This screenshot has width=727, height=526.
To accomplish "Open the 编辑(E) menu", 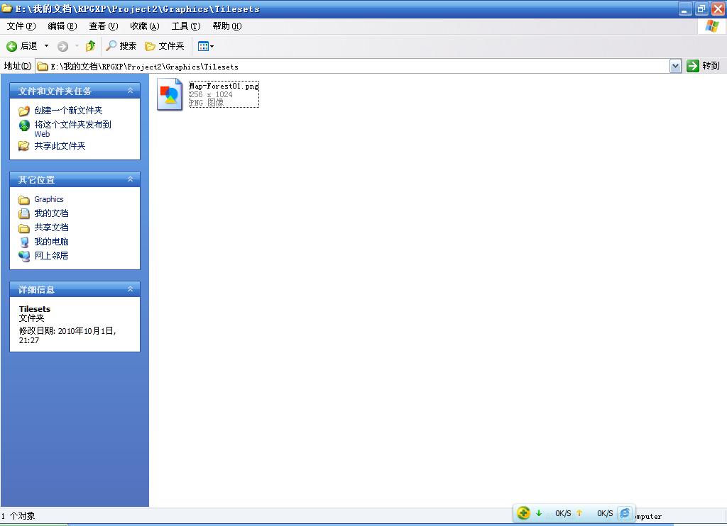I will coord(62,26).
